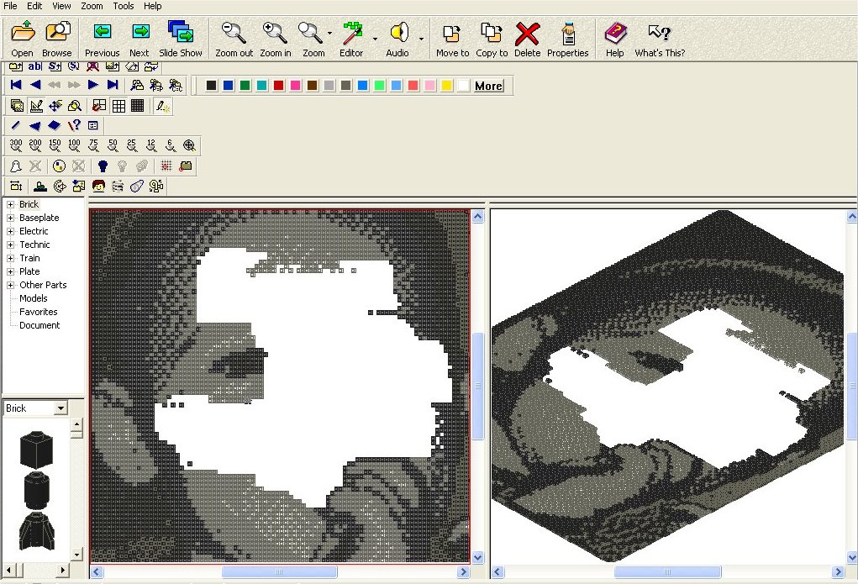This screenshot has height=584, width=858.
Task: Click the four-way move arrows icon
Action: [55, 106]
